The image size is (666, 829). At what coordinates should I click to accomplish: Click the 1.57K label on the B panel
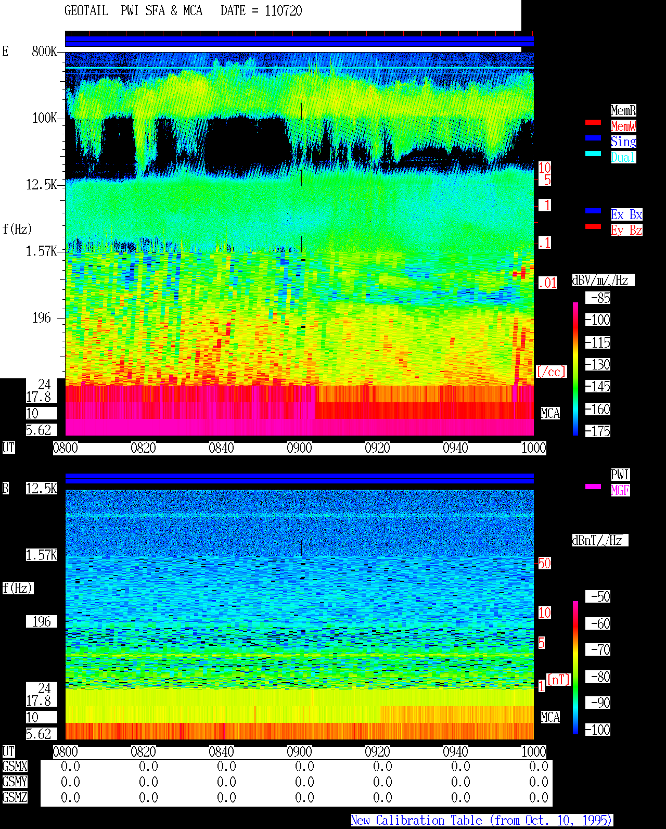(41, 555)
